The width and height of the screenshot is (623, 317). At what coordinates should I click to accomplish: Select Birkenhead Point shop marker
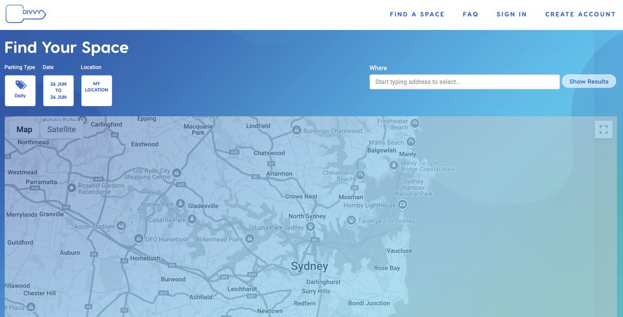pyautogui.click(x=249, y=238)
